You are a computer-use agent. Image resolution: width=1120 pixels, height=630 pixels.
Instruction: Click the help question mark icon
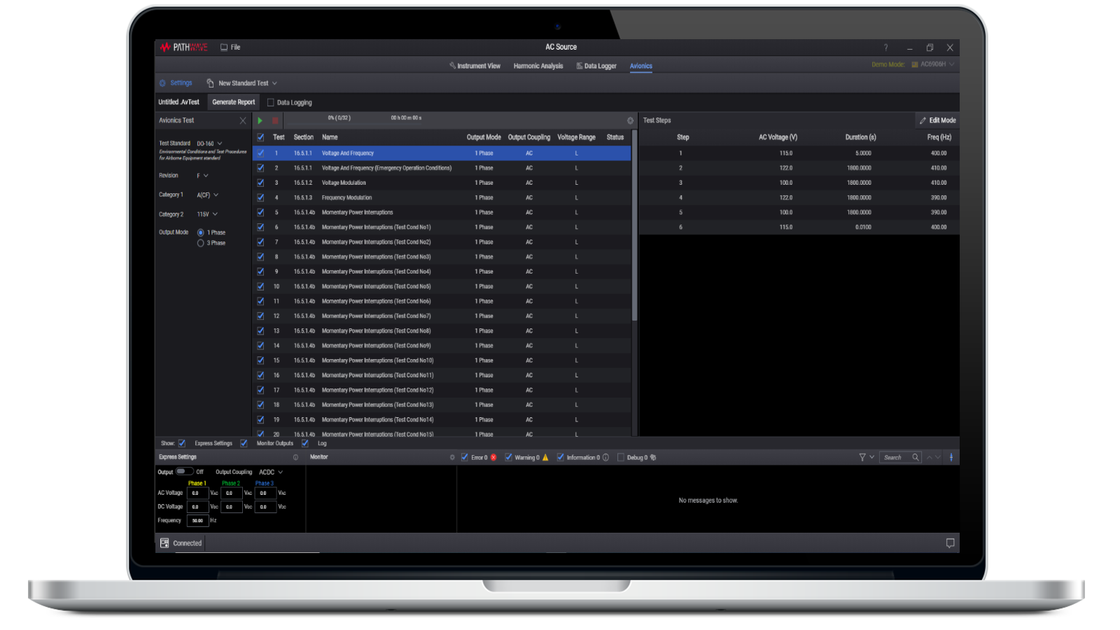(x=885, y=48)
